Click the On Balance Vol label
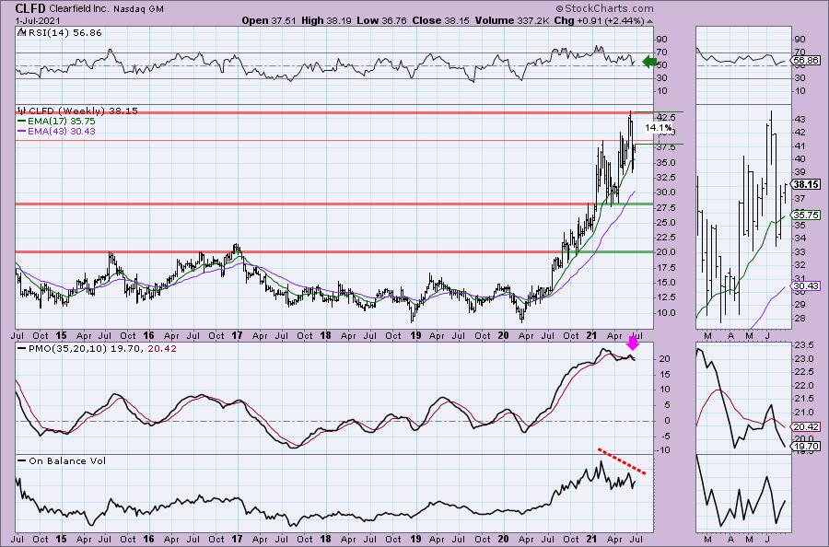Image resolution: width=829 pixels, height=547 pixels. (x=67, y=460)
